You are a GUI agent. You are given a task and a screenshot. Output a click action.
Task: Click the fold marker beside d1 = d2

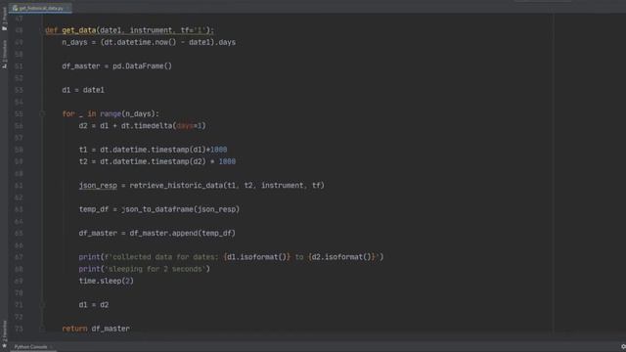(42, 304)
